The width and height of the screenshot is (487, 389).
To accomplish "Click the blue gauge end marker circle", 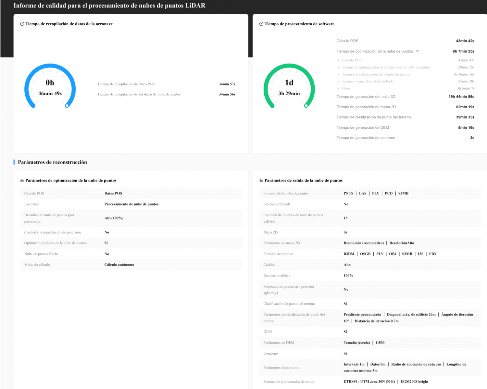I will click(67, 105).
